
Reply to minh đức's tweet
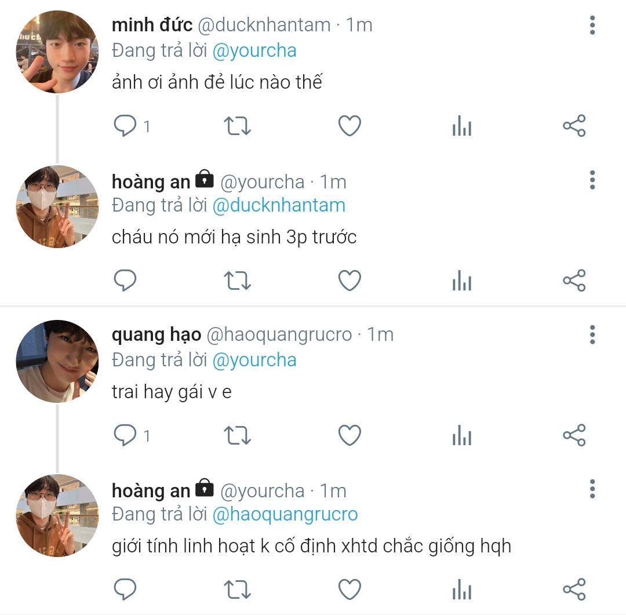tap(125, 126)
